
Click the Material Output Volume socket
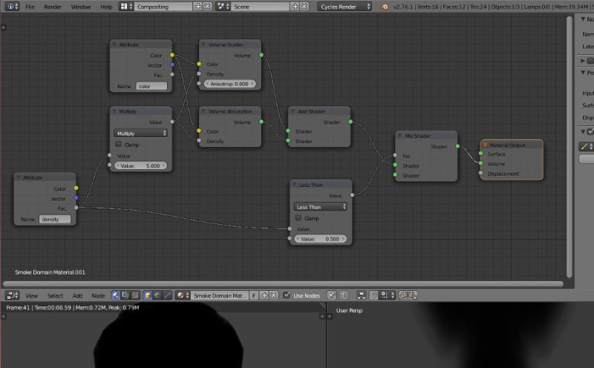pyautogui.click(x=480, y=163)
